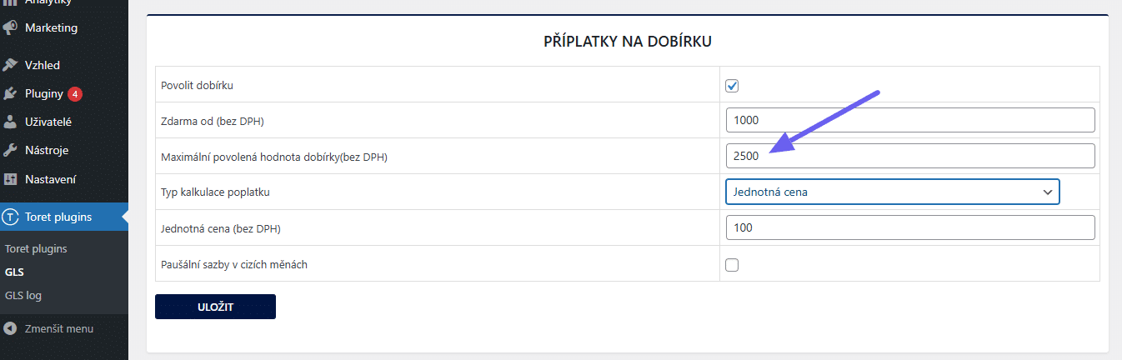1122x360 pixels.
Task: Focus the Jednotná cena price input
Action: coord(909,227)
